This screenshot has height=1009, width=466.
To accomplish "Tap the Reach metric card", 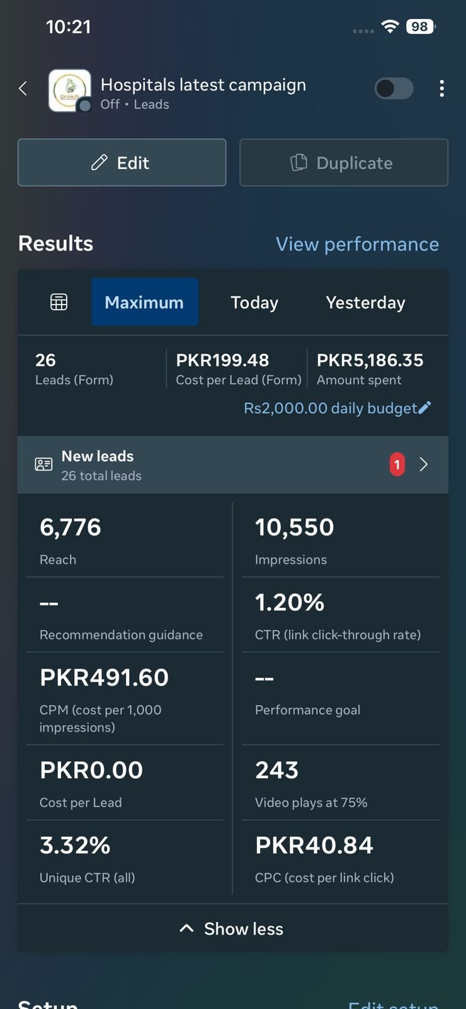I will (125, 540).
